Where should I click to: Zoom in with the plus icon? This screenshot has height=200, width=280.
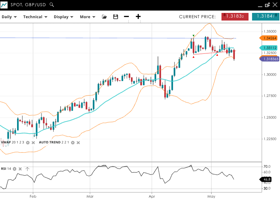[x=138, y=17]
